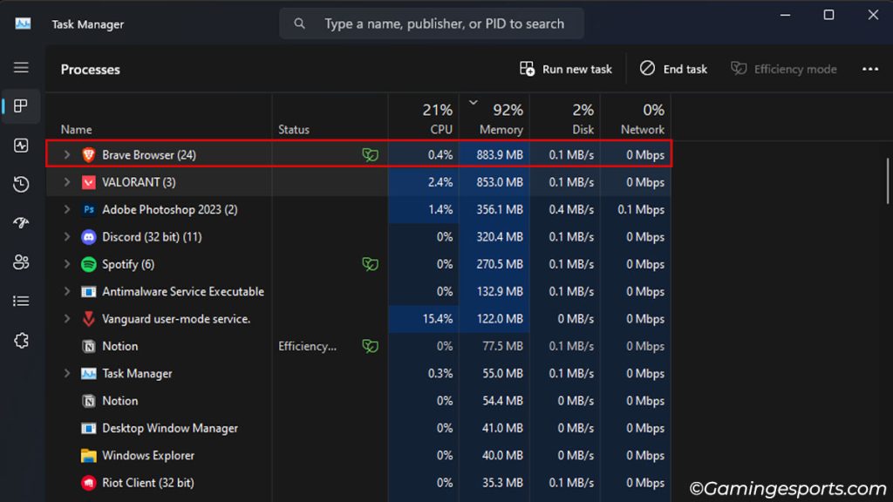Sort by the Name column header
Viewport: 893px width, 502px height.
click(x=77, y=129)
